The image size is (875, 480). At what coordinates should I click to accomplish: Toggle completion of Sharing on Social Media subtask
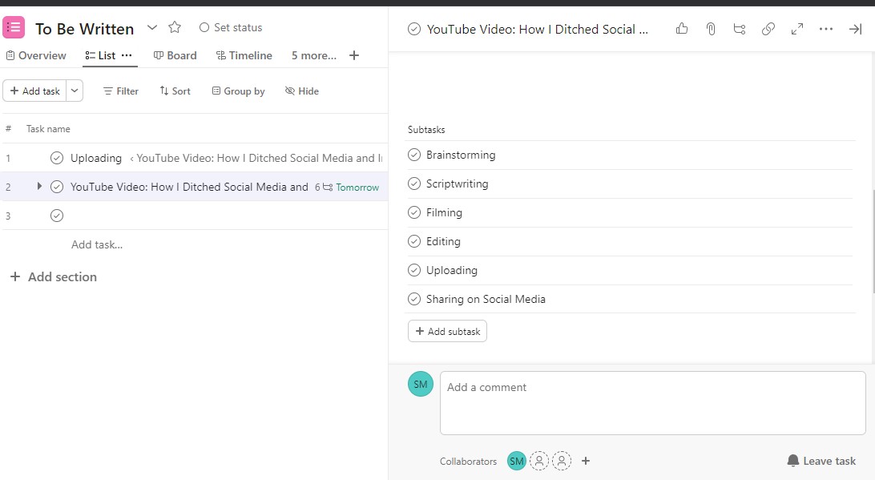[414, 299]
